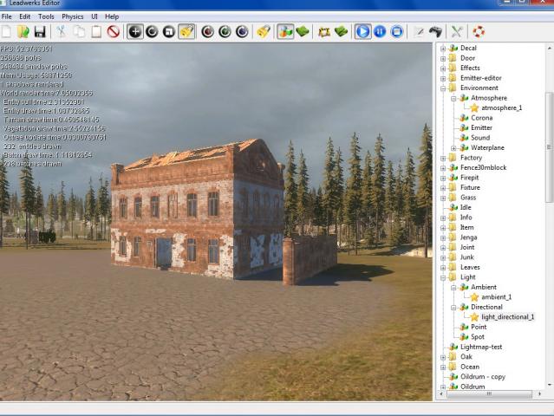Select the Move tool with plus icon
554x416 pixels.
134,32
